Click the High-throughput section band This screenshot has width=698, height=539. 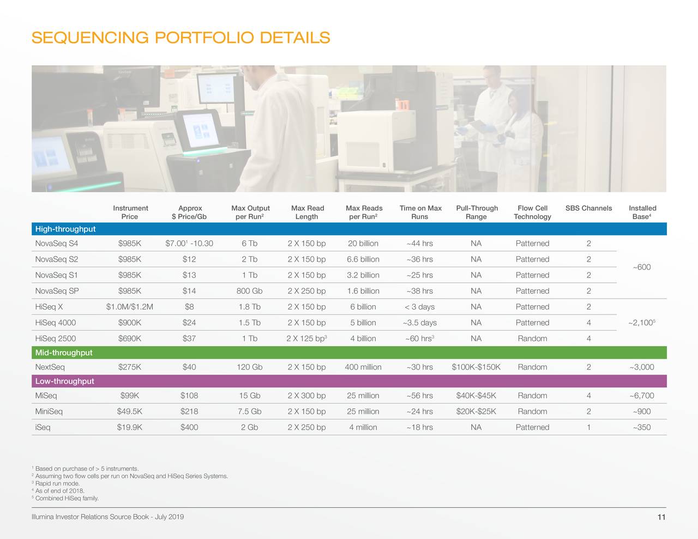pos(349,229)
